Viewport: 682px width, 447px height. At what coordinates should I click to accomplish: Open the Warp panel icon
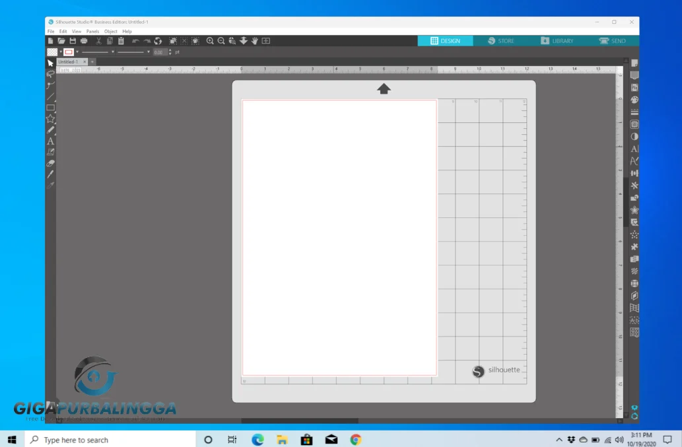(634, 308)
